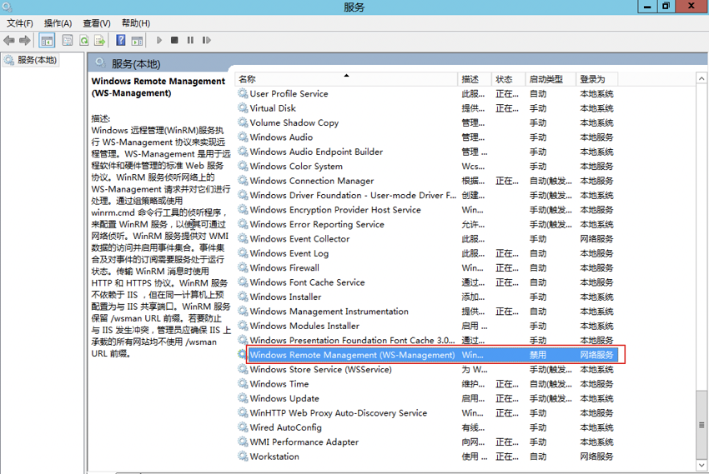Click gear icon of Windows Event Log

click(x=243, y=253)
